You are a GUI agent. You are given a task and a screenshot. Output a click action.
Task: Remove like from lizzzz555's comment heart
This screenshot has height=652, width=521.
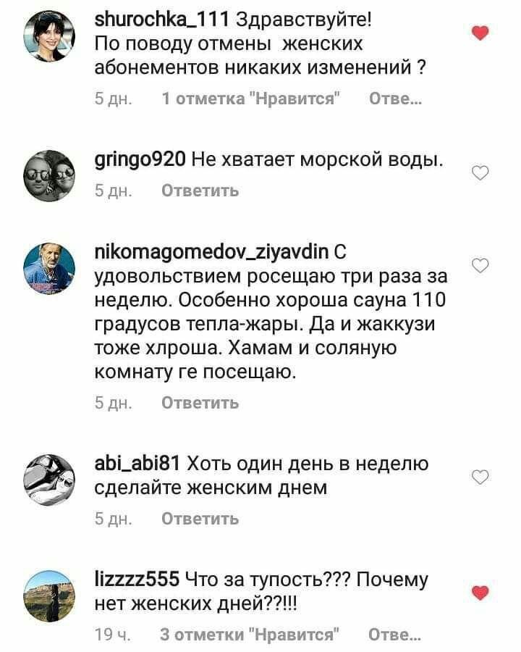(x=480, y=593)
